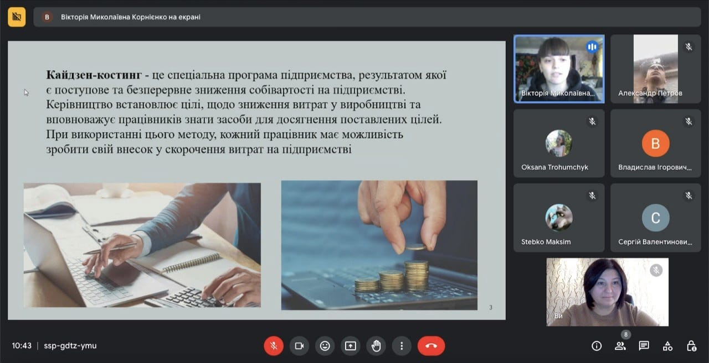Click muted mic icon on Александр Петров tile
The image size is (709, 363).
point(689,47)
